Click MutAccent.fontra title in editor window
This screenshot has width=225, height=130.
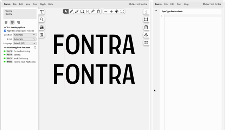coord(138,4)
